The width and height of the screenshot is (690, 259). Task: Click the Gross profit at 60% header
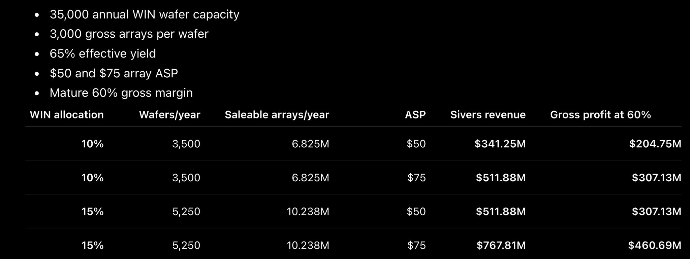[600, 115]
